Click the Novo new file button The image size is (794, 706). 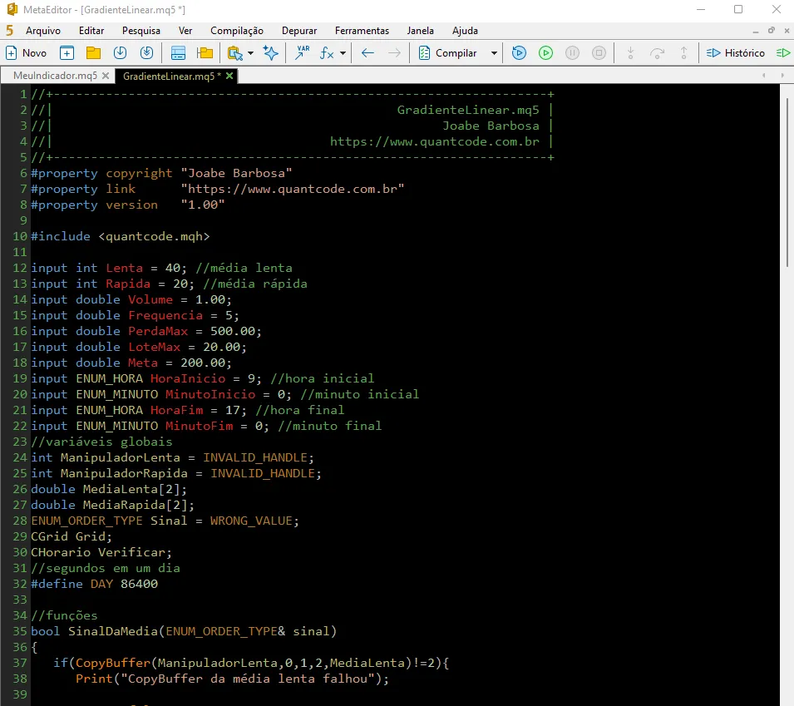(x=26, y=52)
